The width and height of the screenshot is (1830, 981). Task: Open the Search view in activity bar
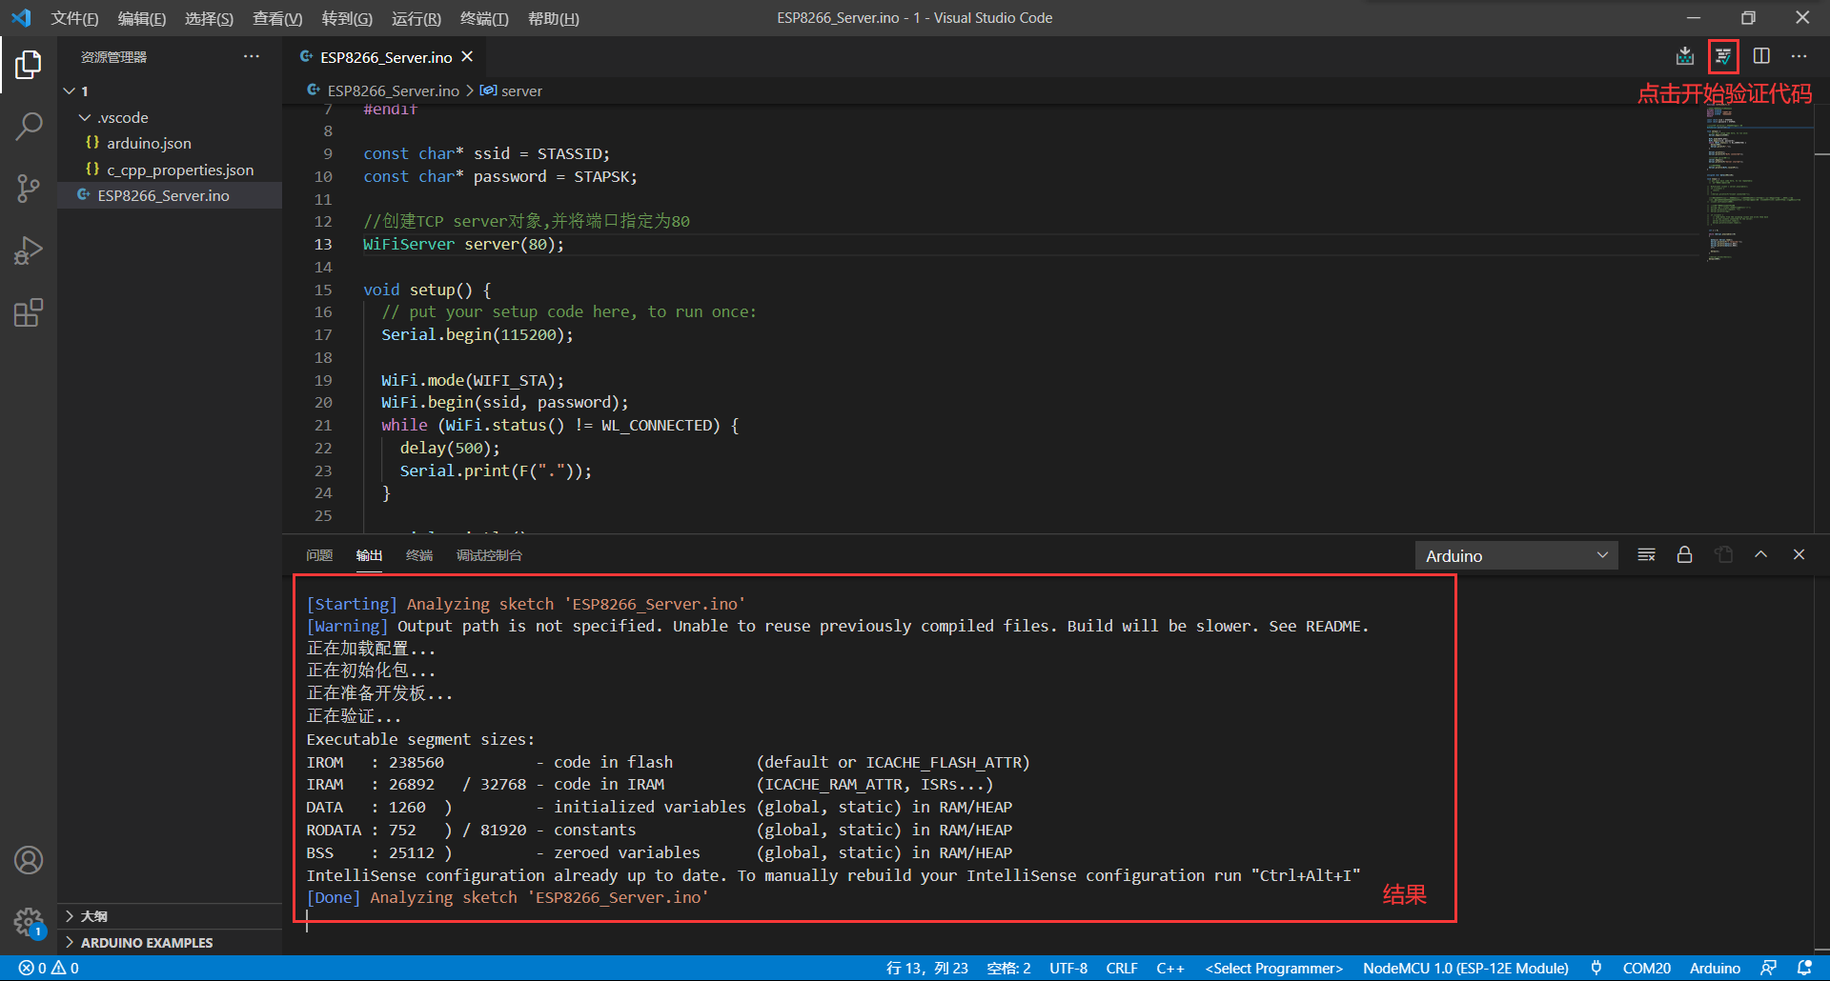pyautogui.click(x=29, y=127)
